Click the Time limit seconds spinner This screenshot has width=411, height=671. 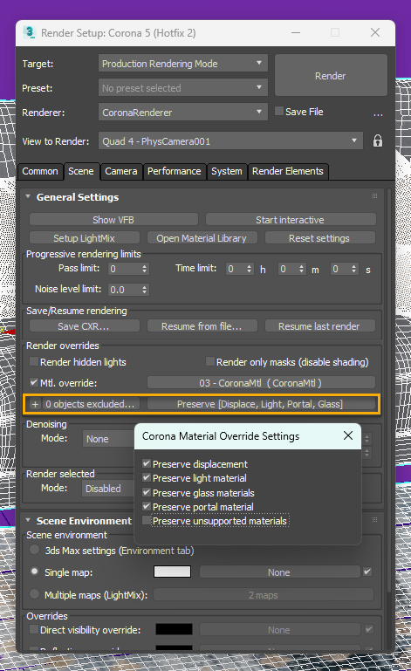point(354,269)
